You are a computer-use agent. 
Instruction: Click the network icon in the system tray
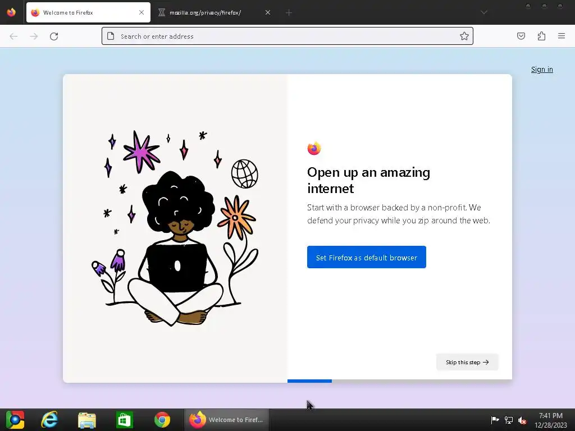click(x=509, y=420)
